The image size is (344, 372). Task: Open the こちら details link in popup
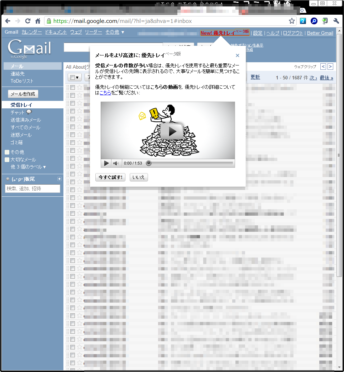105,93
